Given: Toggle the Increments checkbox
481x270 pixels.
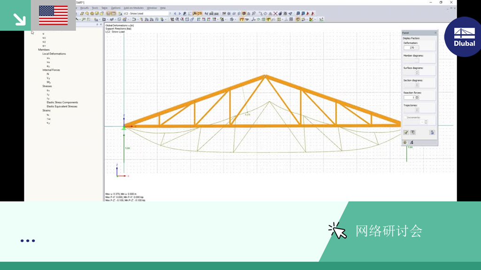Looking at the screenshot, I should pos(405,118).
